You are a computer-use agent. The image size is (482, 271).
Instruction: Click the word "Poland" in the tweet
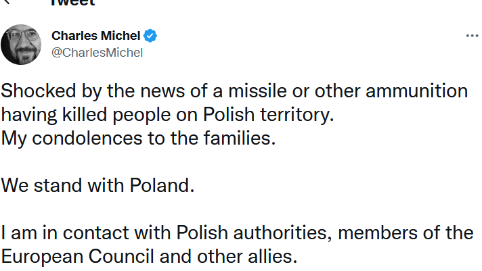point(163,185)
